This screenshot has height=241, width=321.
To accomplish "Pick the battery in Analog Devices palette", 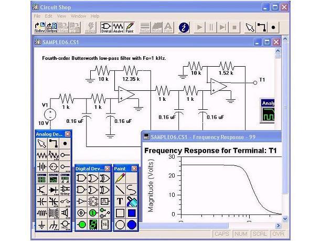I will click(42, 167).
